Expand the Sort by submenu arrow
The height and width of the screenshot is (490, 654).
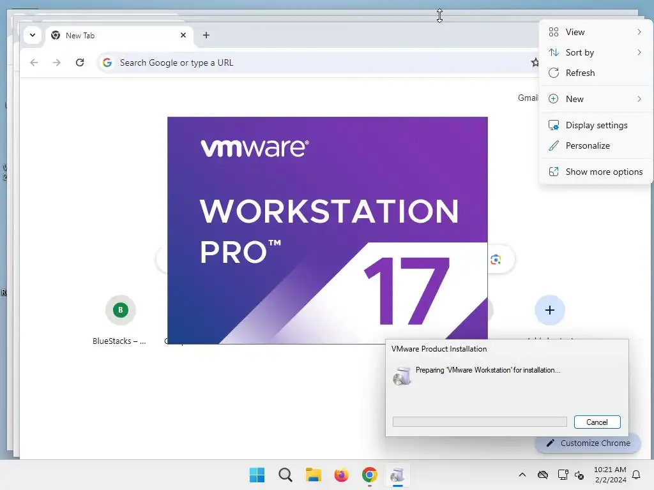[x=639, y=52]
